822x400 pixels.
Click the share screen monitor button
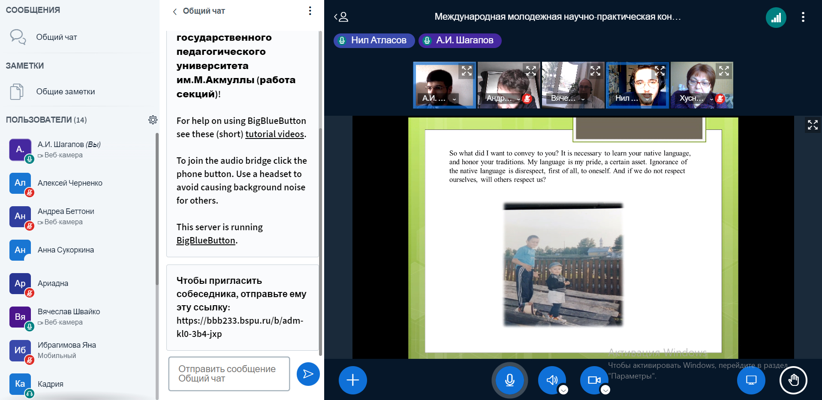point(751,380)
